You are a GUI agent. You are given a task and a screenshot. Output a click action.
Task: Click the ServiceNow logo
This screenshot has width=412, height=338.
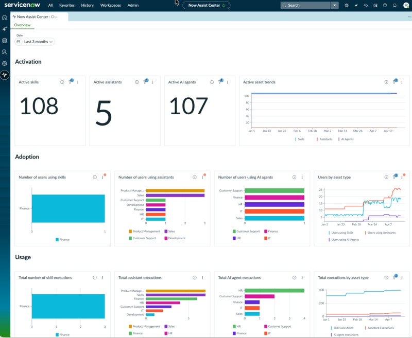pos(22,5)
